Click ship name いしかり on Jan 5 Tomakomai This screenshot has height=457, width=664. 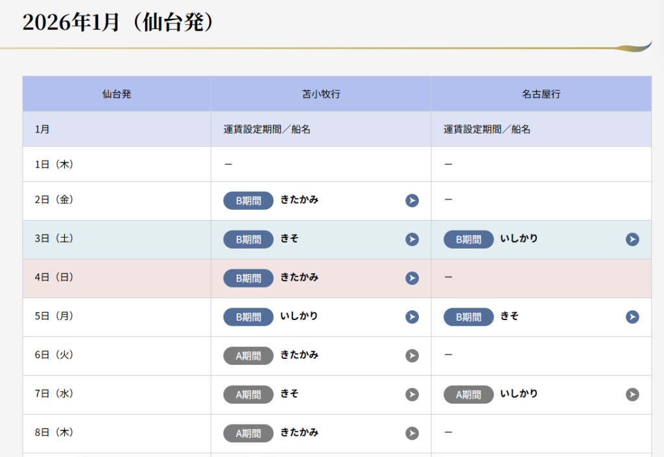(299, 316)
